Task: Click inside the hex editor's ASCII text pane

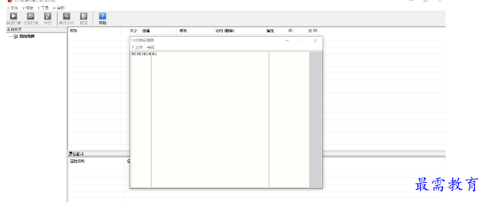Action: 289,119
